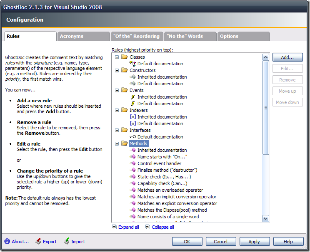Click the rules list scroll up arrow
310x252 pixels.
266,57
